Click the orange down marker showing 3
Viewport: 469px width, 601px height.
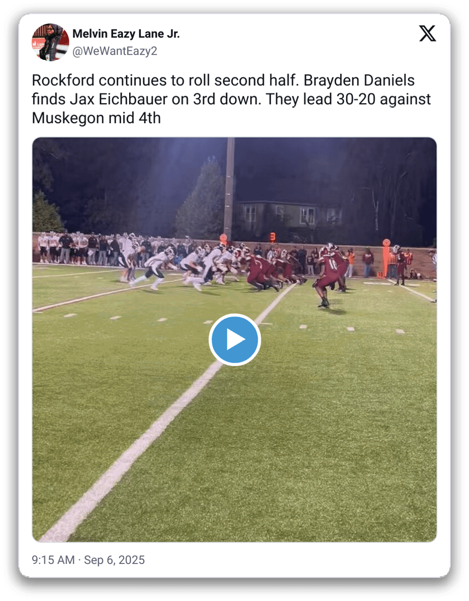click(272, 237)
